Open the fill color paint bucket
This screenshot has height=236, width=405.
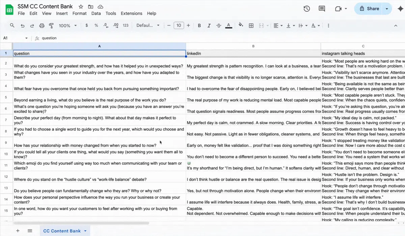[241, 26]
